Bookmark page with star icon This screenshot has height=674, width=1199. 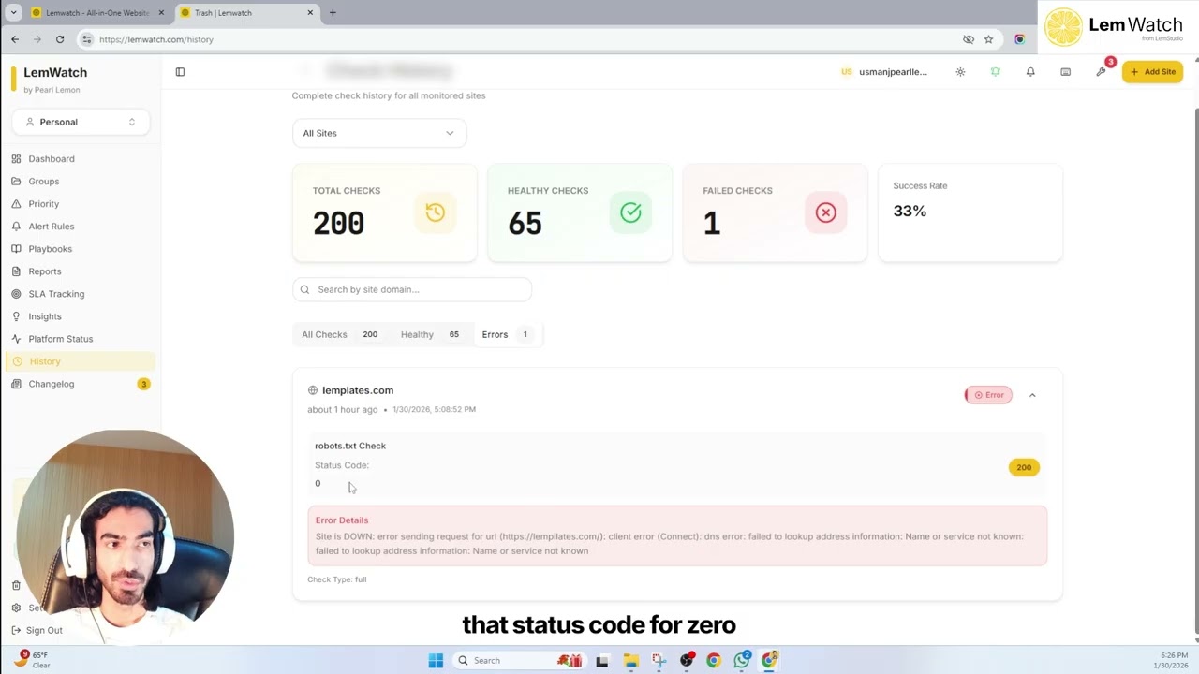[988, 39]
